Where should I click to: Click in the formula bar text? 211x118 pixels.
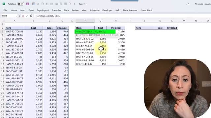47,16
